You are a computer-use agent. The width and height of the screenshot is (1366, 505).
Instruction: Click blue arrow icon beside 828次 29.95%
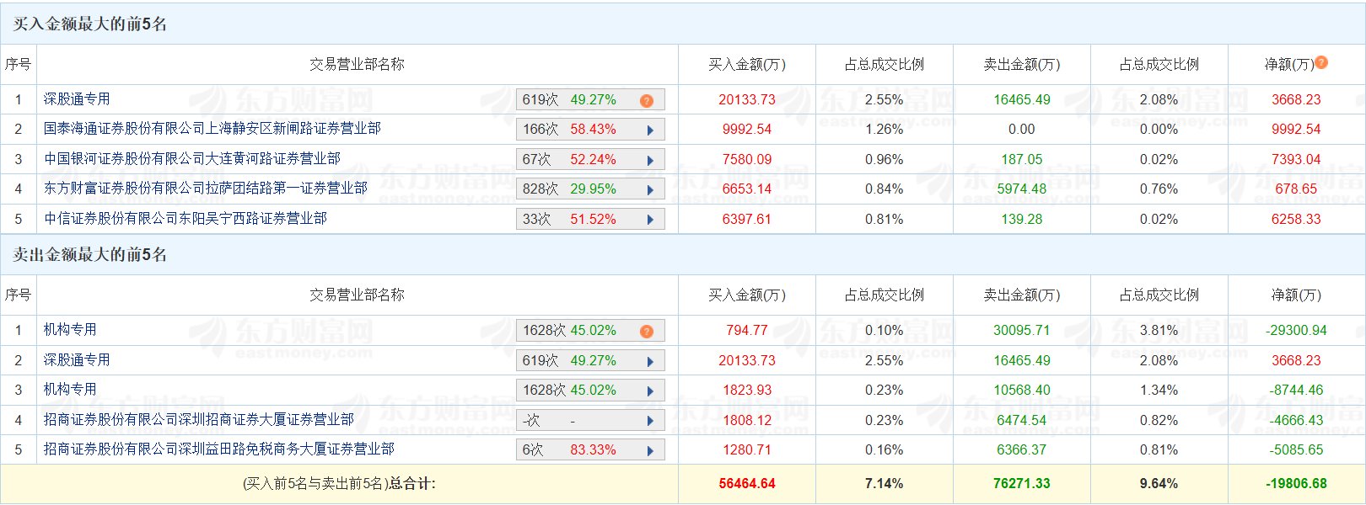(x=650, y=190)
